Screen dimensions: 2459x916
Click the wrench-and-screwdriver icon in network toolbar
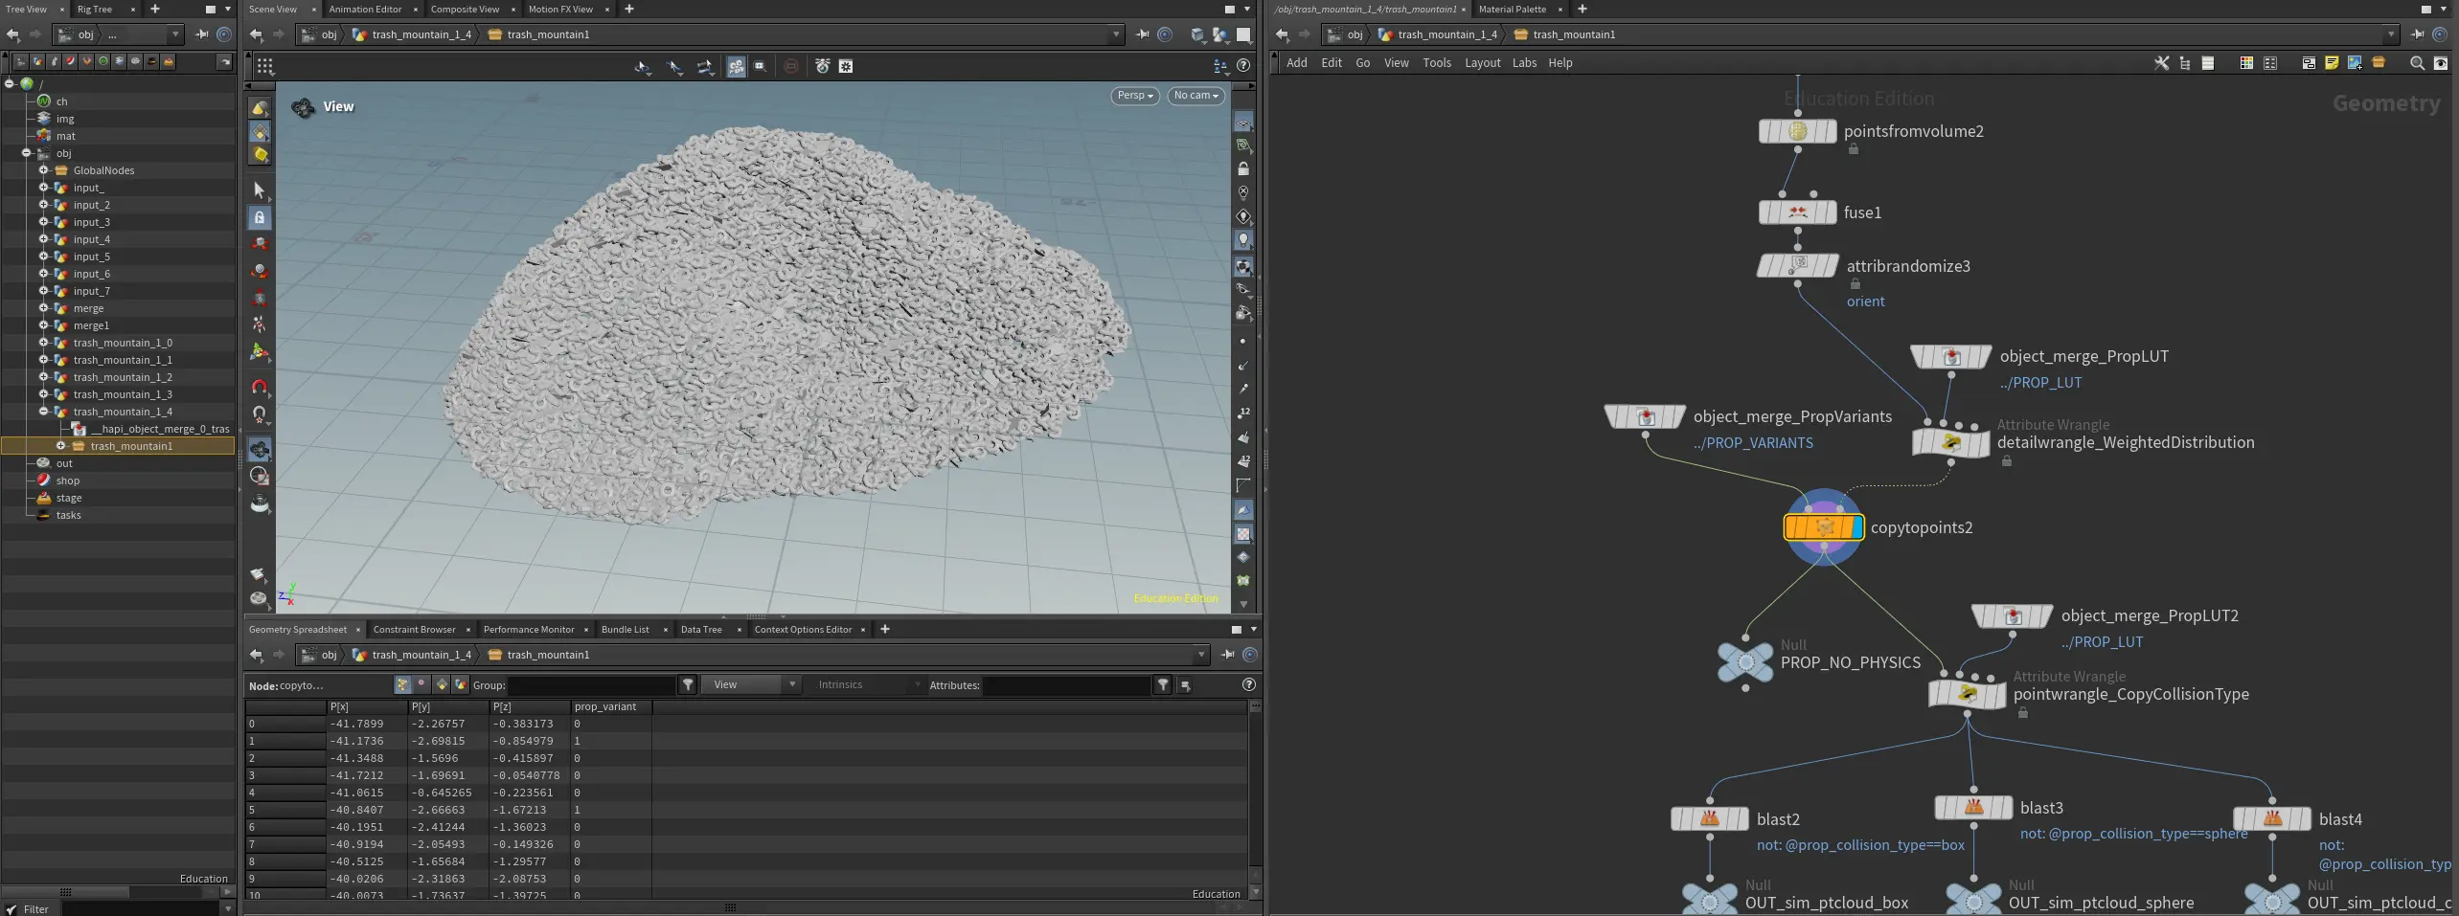pyautogui.click(x=2161, y=63)
